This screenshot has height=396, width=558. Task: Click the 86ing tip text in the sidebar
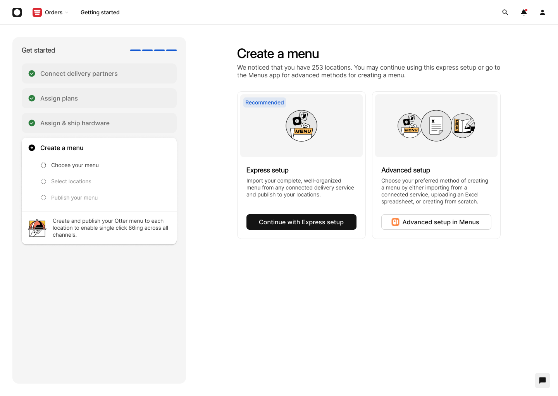[110, 228]
